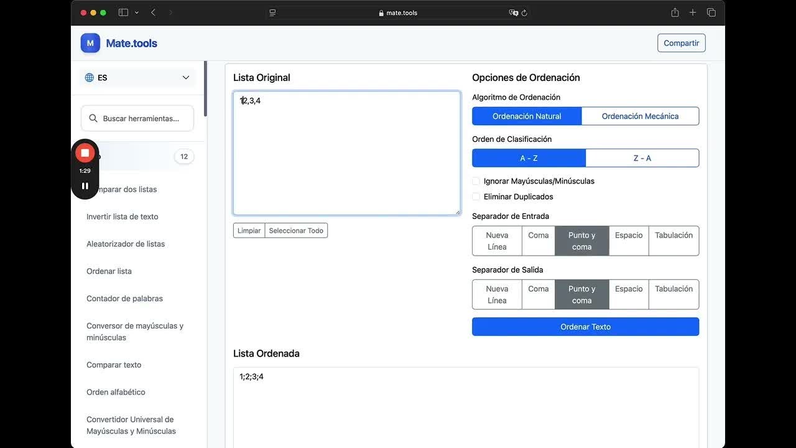This screenshot has height=448, width=796.
Task: Stop the screen recording
Action: [85, 153]
